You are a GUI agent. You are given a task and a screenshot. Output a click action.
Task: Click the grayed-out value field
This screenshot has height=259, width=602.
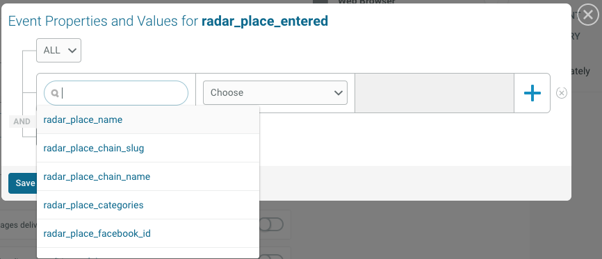[434, 93]
